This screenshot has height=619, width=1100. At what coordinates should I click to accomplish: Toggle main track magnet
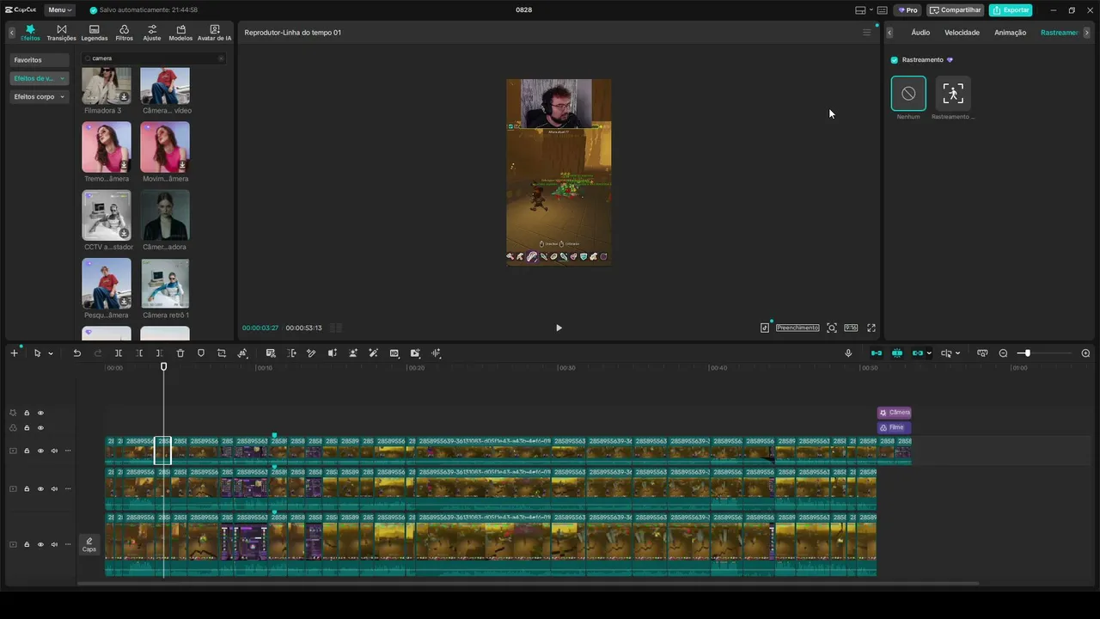tap(877, 353)
